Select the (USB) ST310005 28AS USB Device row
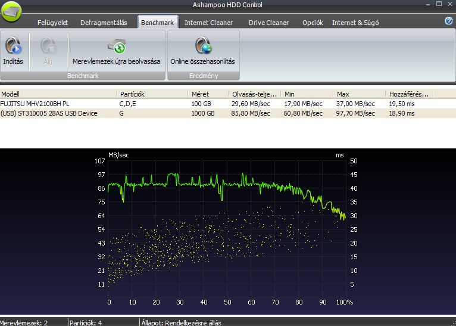This screenshot has height=326, width=456. pyautogui.click(x=228, y=113)
